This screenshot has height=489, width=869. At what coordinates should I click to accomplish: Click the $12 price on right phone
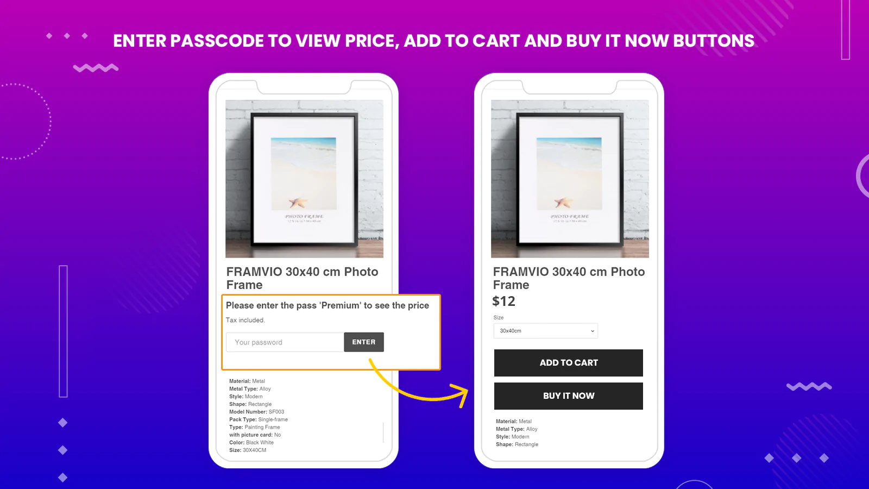(x=503, y=301)
